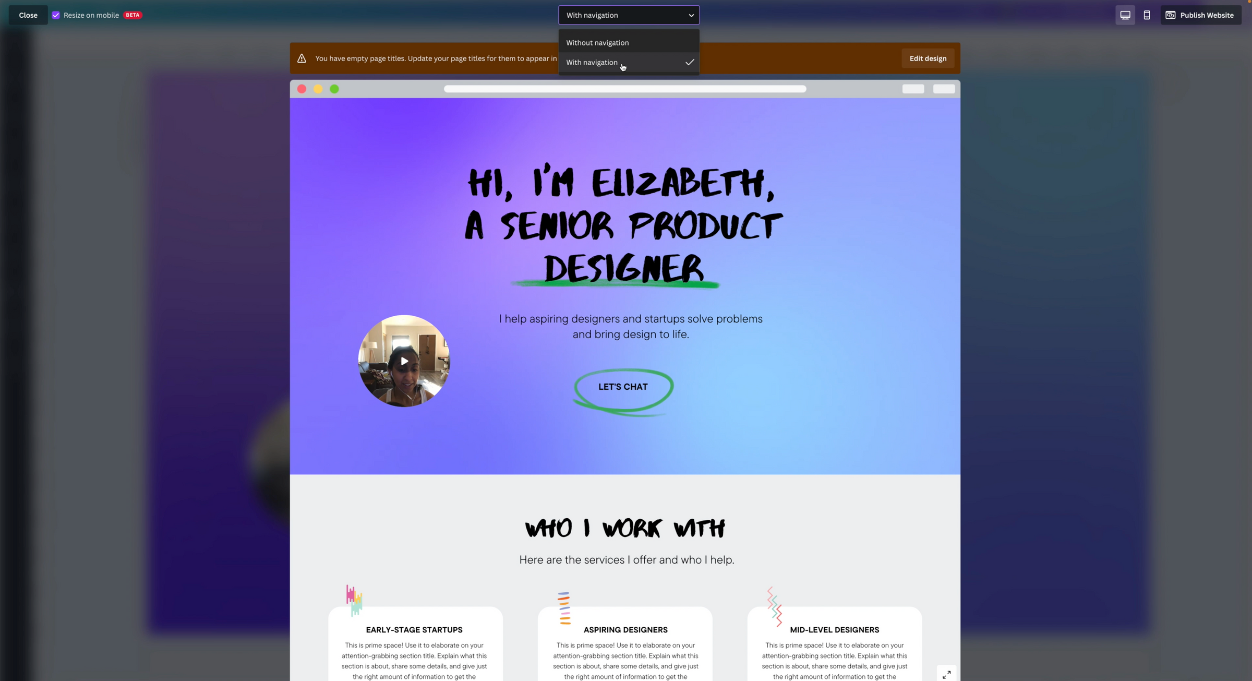The width and height of the screenshot is (1252, 681).
Task: Click the macOS green maximize dot icon
Action: point(334,89)
